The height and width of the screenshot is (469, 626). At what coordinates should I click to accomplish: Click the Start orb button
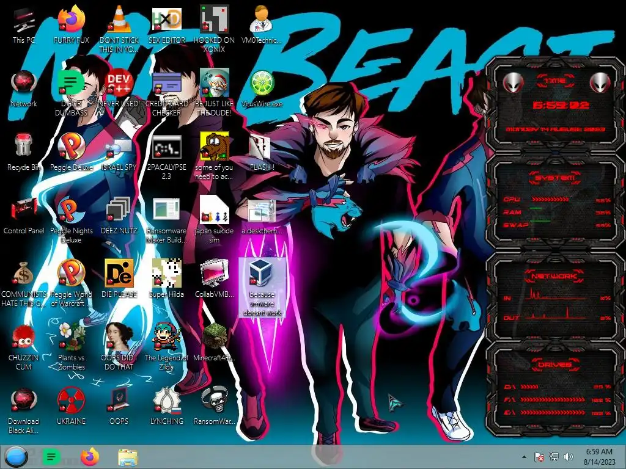click(16, 457)
